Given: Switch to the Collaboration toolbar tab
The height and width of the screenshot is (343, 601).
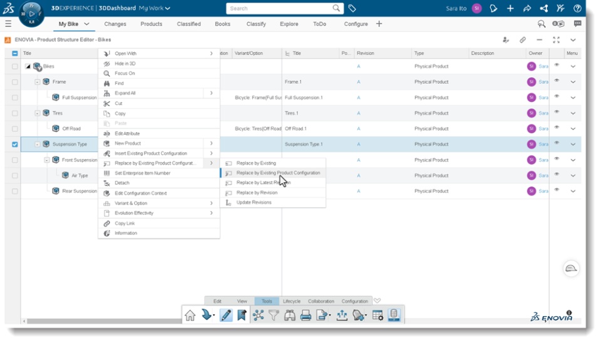Looking at the screenshot, I should (x=321, y=301).
